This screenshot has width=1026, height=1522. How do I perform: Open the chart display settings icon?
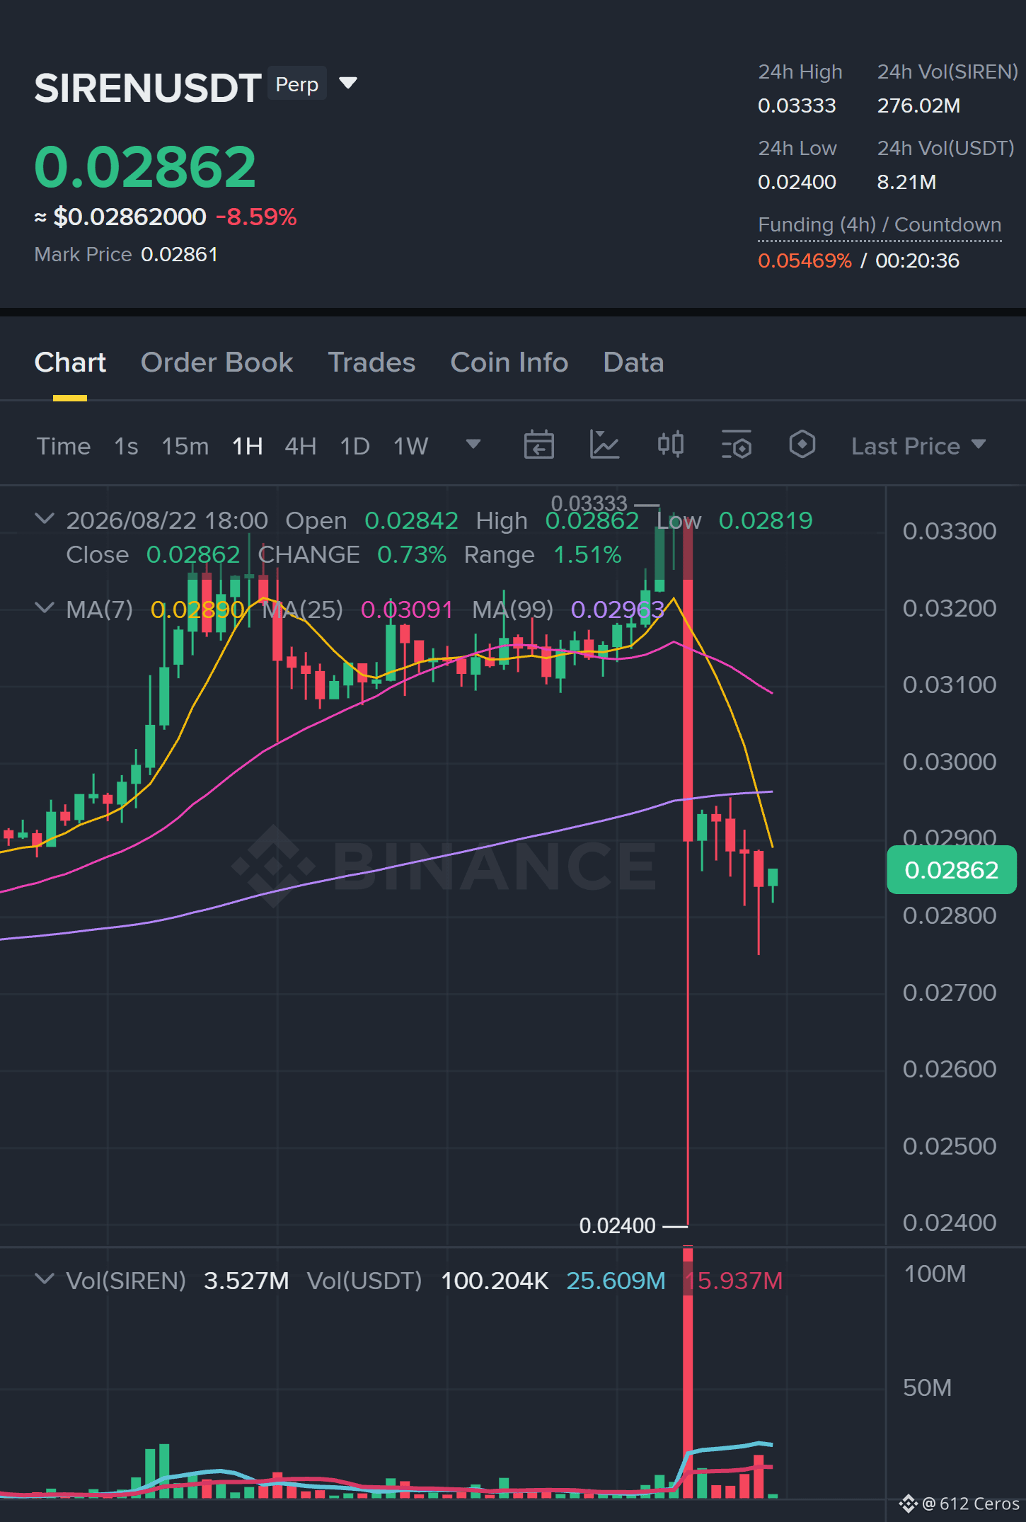[737, 445]
